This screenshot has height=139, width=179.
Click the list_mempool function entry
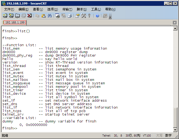click(15, 87)
